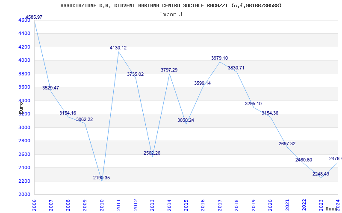Image resolution: width=342 pixels, height=213 pixels.
Task: Click the x-axis year 2006
Action: (x=34, y=205)
